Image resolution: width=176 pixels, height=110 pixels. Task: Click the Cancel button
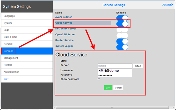pos(118,88)
